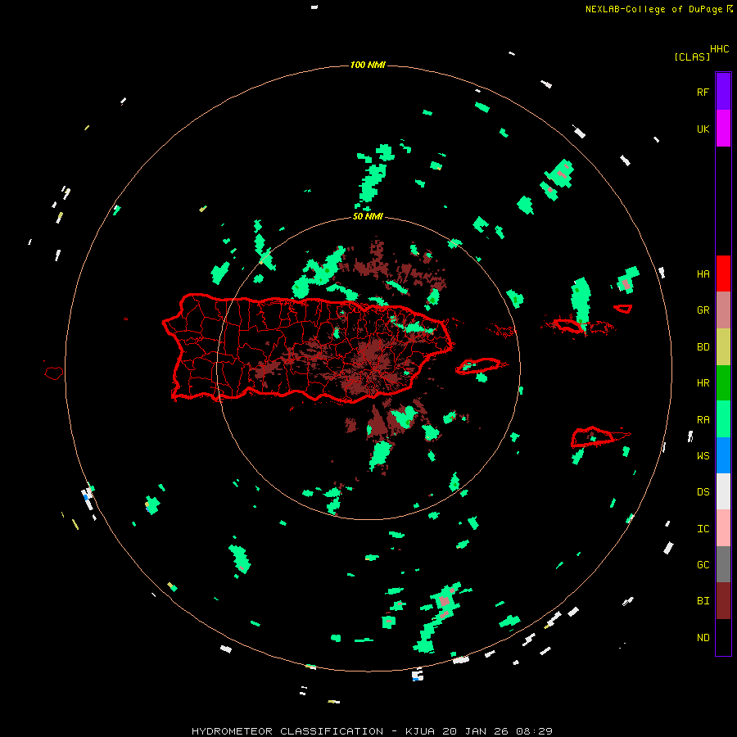Click the Hydrometeor Classification KJUA timestamp caption

(x=372, y=731)
